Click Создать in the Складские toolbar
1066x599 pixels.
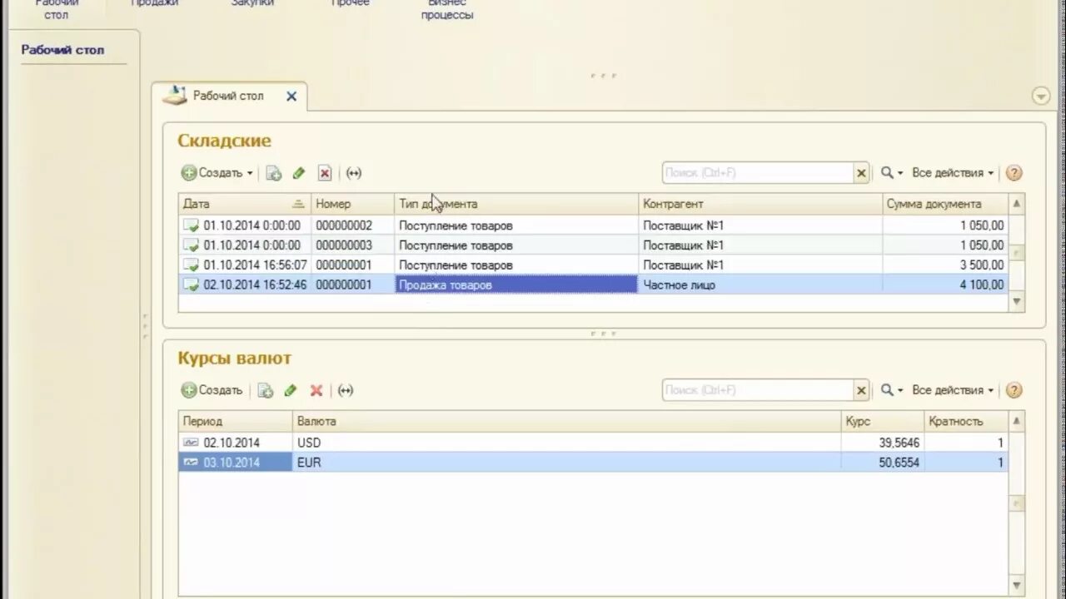pos(212,173)
